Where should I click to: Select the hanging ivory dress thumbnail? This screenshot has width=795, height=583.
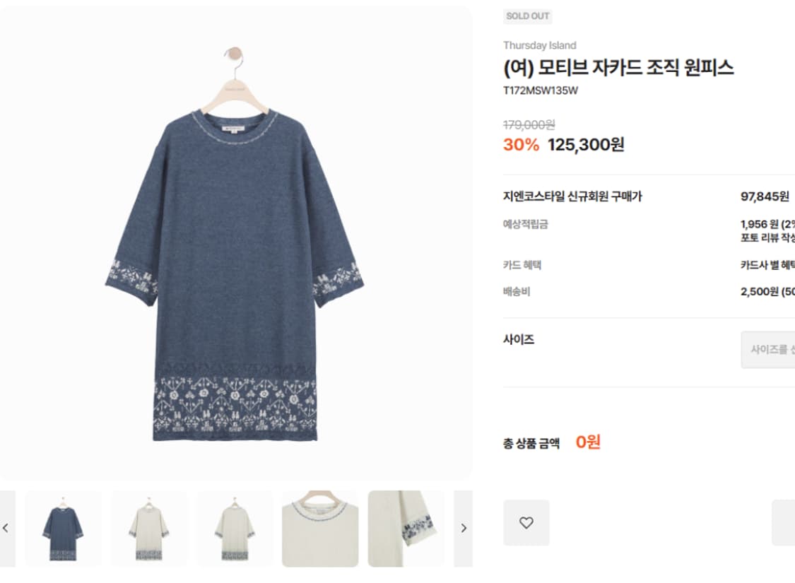pyautogui.click(x=233, y=527)
